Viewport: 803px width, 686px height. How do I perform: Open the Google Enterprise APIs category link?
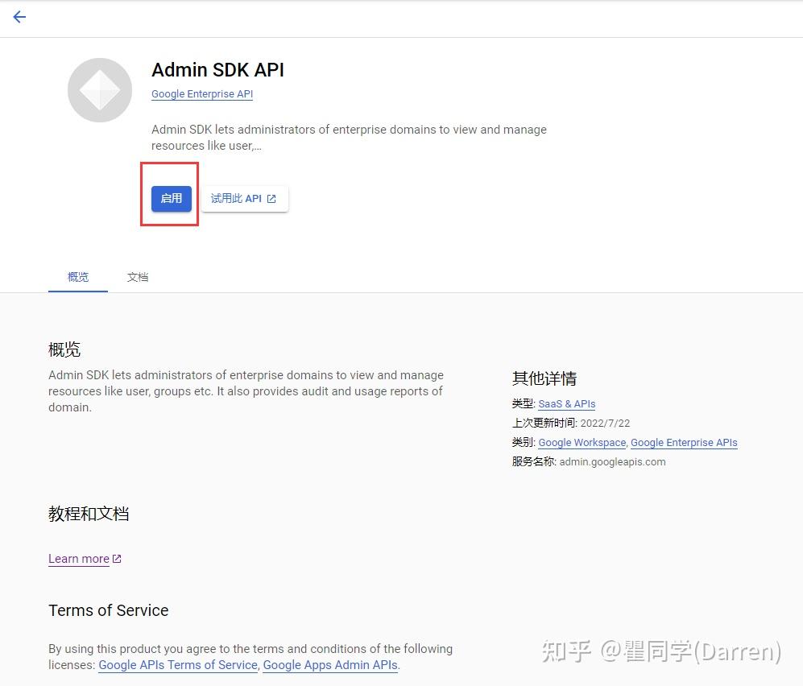point(684,442)
